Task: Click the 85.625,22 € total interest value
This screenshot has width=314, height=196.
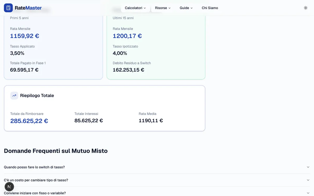Action: pos(89,120)
